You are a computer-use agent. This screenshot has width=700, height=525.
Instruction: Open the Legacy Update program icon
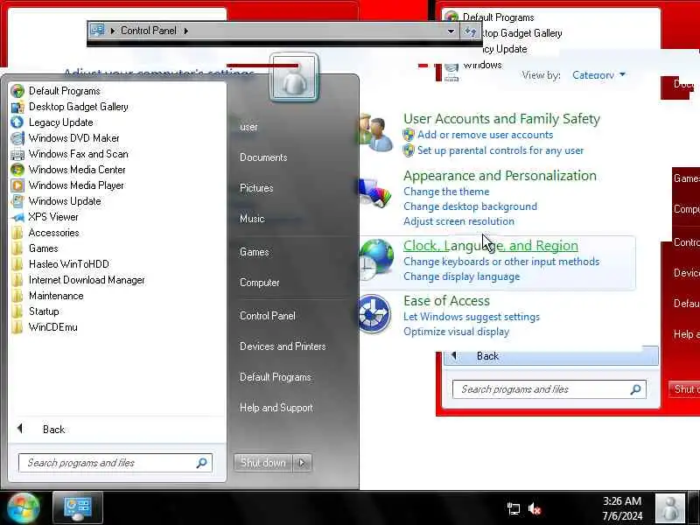(x=17, y=122)
